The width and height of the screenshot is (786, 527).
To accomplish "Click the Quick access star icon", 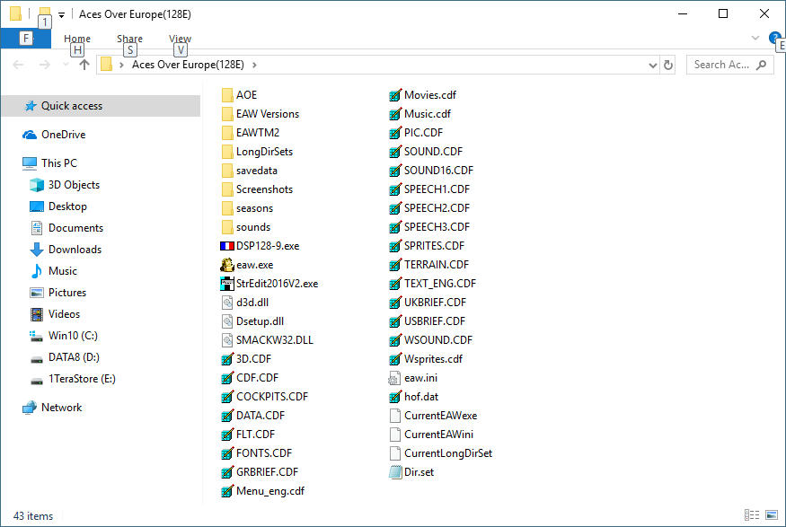I will click(x=31, y=106).
